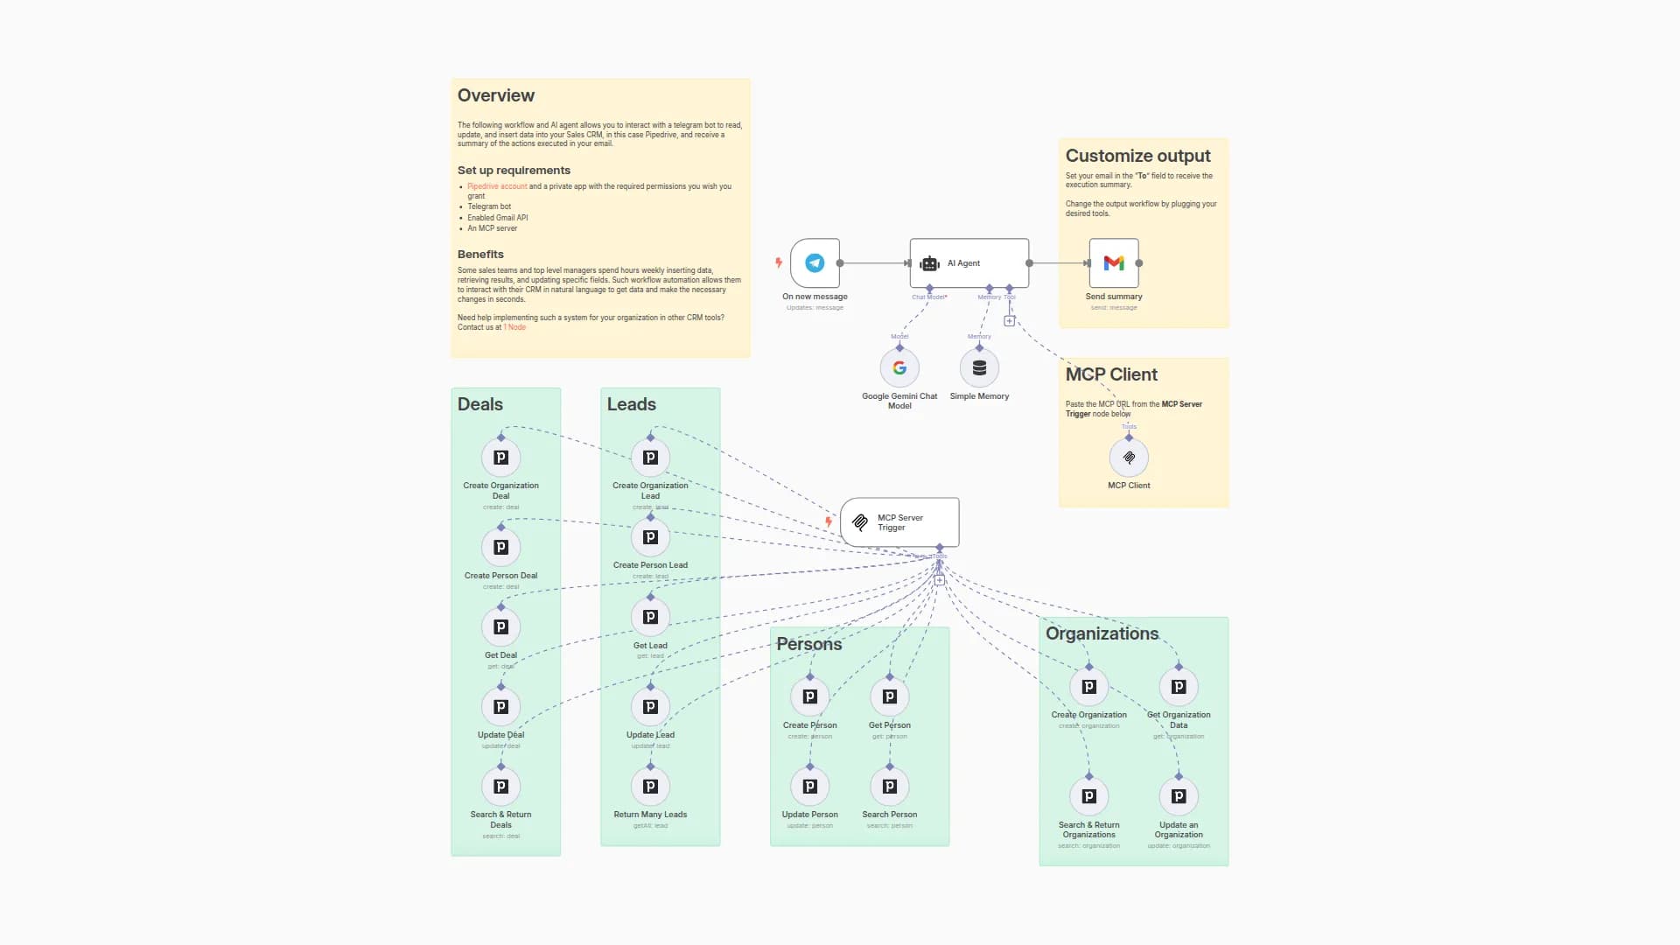Select Return Many Leads node
Viewport: 1680px width, 945px height.
click(650, 787)
